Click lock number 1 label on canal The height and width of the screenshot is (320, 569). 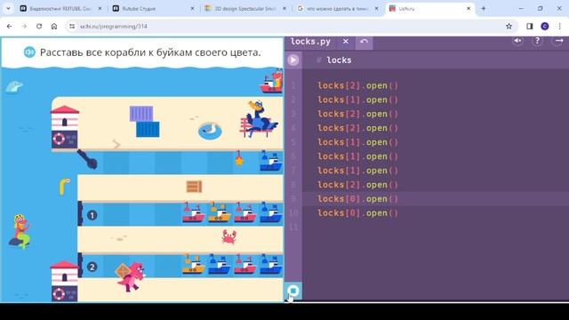pyautogui.click(x=92, y=215)
